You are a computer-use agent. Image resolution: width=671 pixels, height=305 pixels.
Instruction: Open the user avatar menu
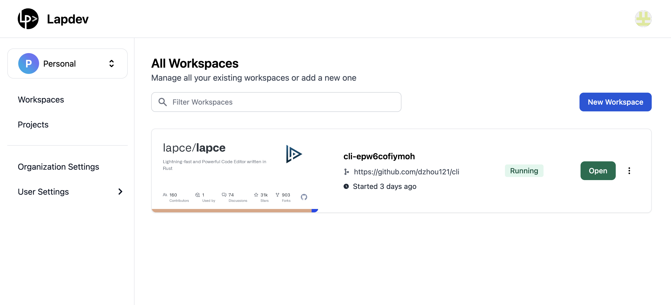click(643, 19)
